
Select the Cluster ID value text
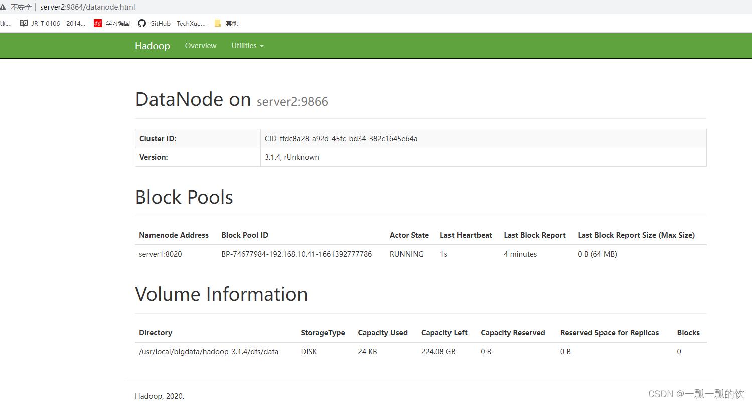pyautogui.click(x=341, y=139)
